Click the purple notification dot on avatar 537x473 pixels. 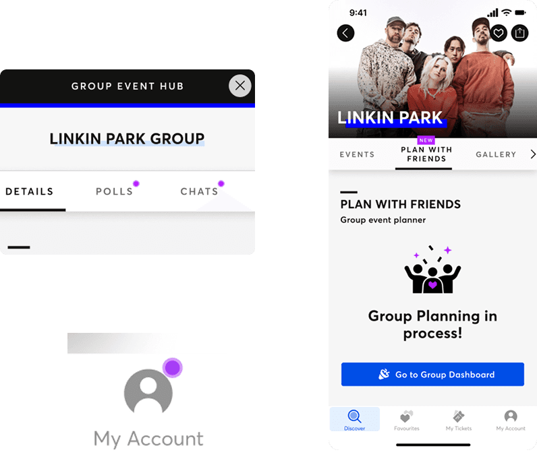pos(172,368)
